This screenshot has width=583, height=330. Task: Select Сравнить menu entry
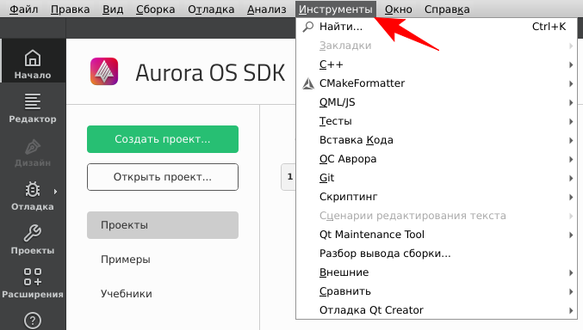[437, 291]
